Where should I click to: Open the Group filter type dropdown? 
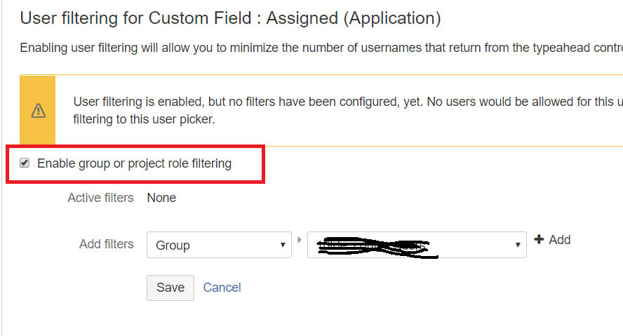[219, 245]
